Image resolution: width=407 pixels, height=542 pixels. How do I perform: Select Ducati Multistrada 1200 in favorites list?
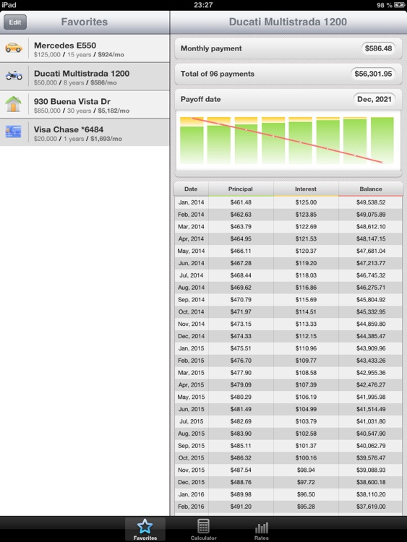point(85,77)
